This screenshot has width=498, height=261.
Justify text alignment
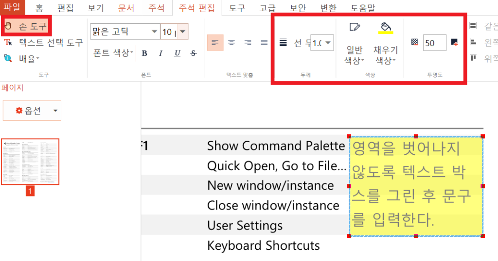pyautogui.click(x=264, y=42)
